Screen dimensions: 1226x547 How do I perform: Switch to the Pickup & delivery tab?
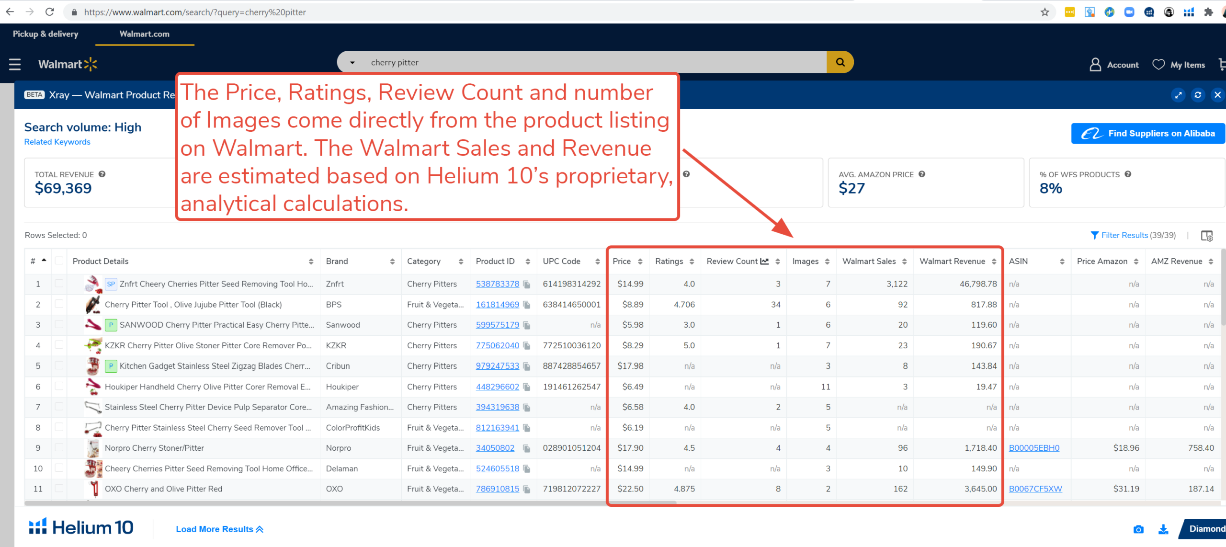tap(45, 34)
